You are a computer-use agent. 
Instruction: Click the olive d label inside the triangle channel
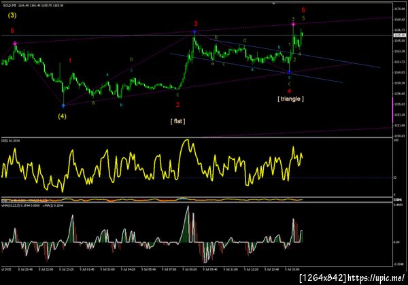[245, 41]
